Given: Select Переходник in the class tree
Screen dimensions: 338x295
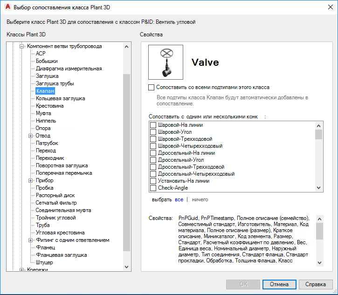Looking at the screenshot, I should click(50, 158).
